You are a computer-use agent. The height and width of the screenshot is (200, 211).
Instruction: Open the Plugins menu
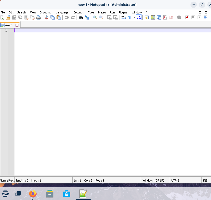[x=123, y=13]
